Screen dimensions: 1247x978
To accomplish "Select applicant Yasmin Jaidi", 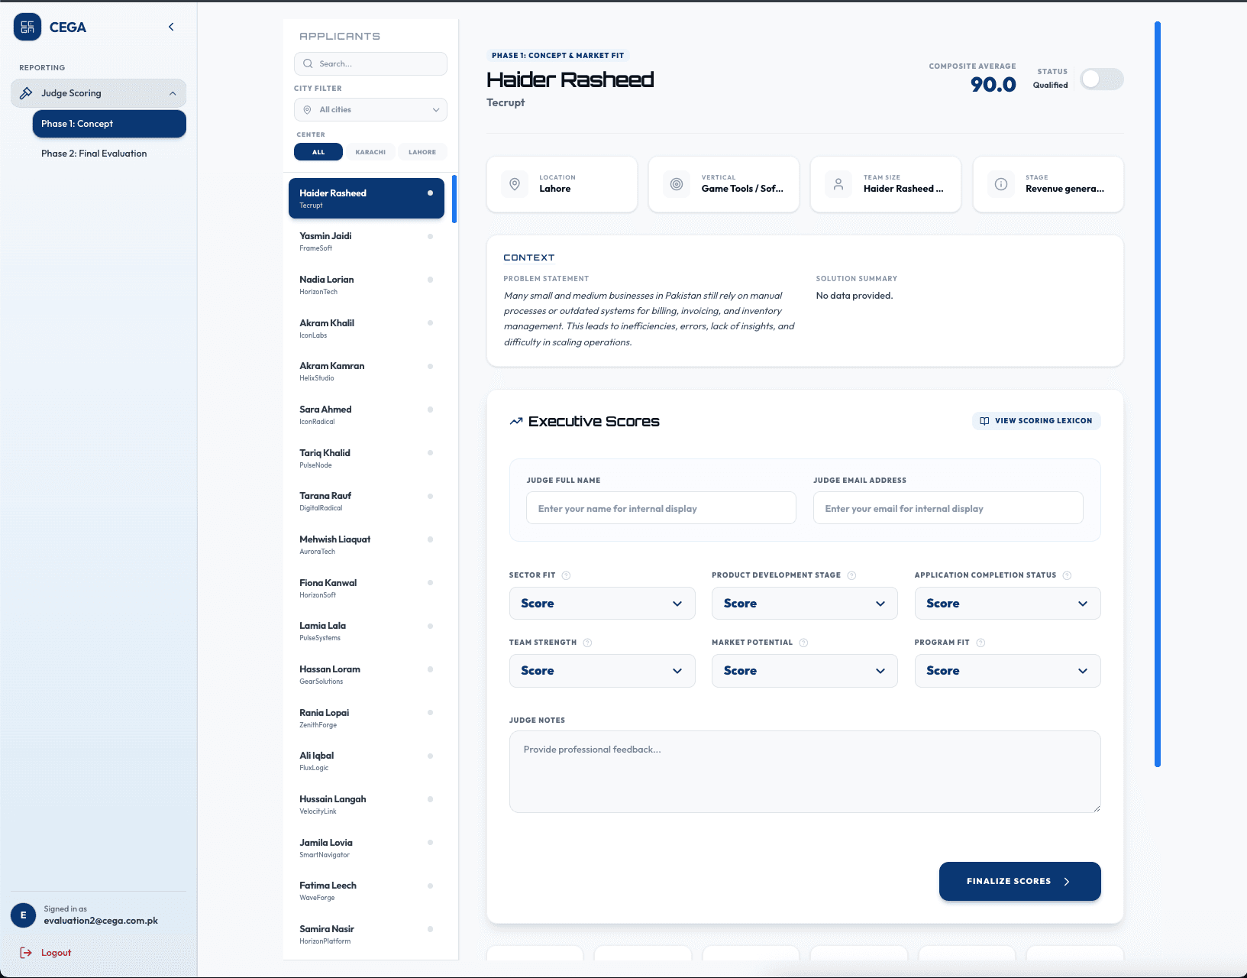I will [x=367, y=241].
